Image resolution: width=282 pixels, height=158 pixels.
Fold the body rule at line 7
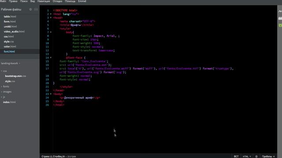pyautogui.click(x=51, y=32)
